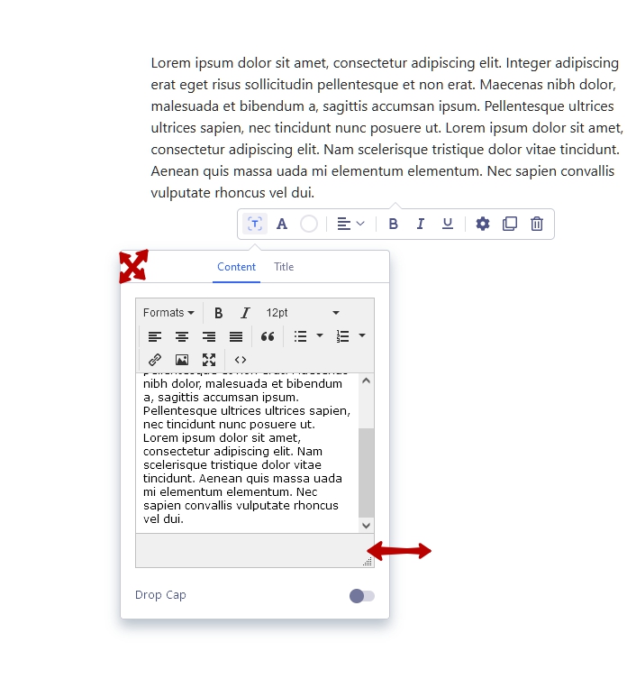Screen dimensions: 627x679
Task: Apply blockquote formatting
Action: [x=268, y=336]
